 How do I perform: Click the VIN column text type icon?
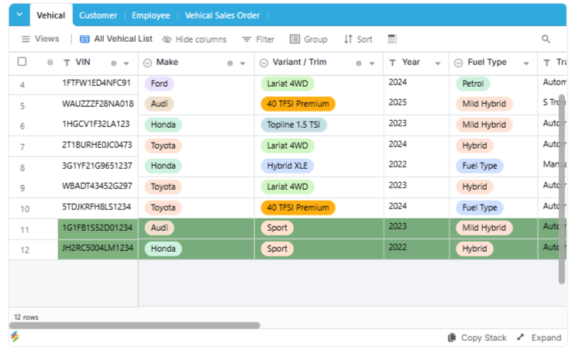67,64
